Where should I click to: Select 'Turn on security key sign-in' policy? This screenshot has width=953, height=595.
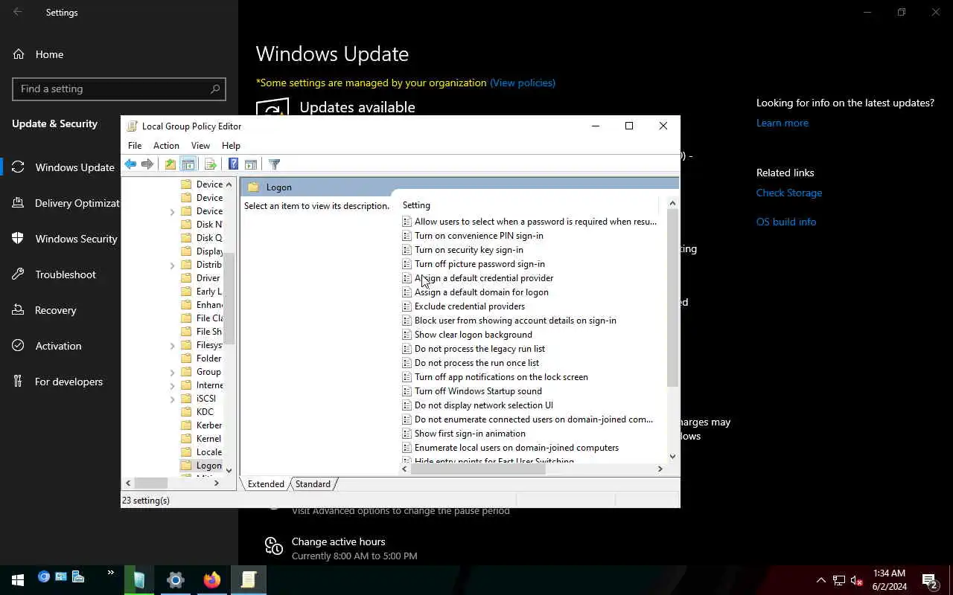tap(469, 250)
